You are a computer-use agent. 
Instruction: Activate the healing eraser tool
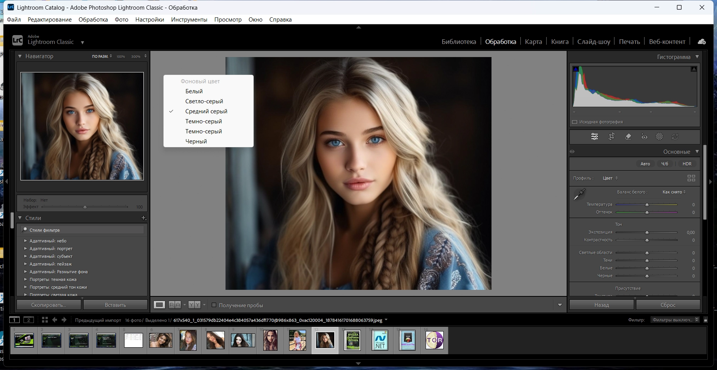[x=628, y=136]
